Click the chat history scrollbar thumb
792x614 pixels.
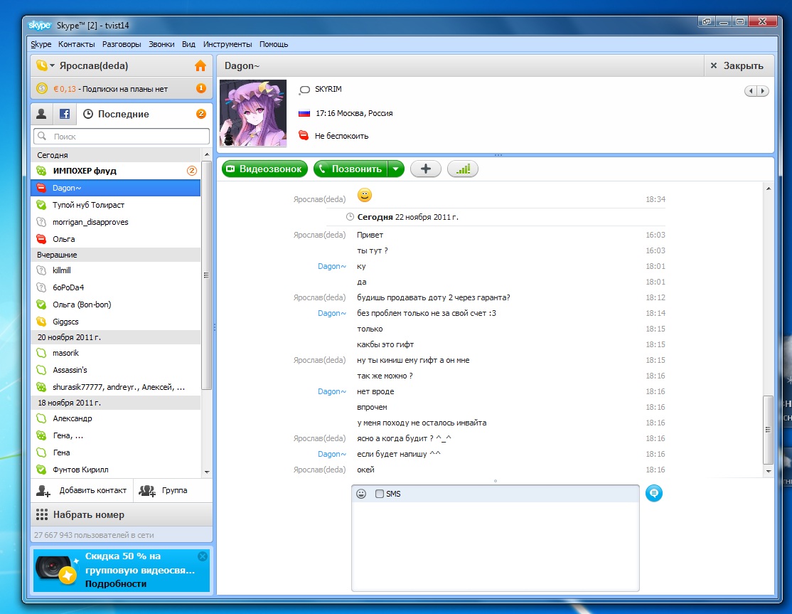(768, 430)
